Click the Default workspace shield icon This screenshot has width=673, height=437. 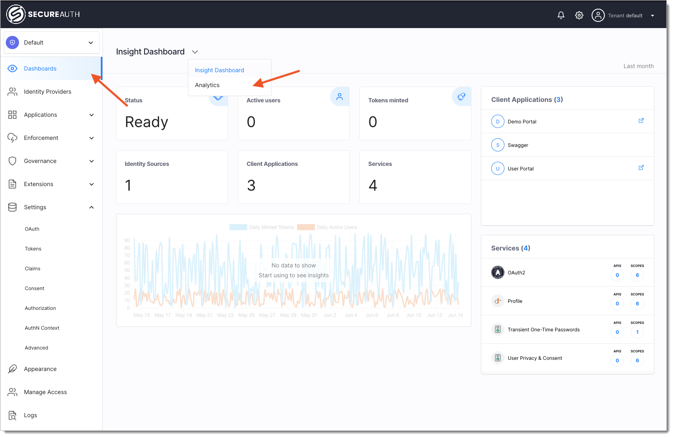pos(12,43)
